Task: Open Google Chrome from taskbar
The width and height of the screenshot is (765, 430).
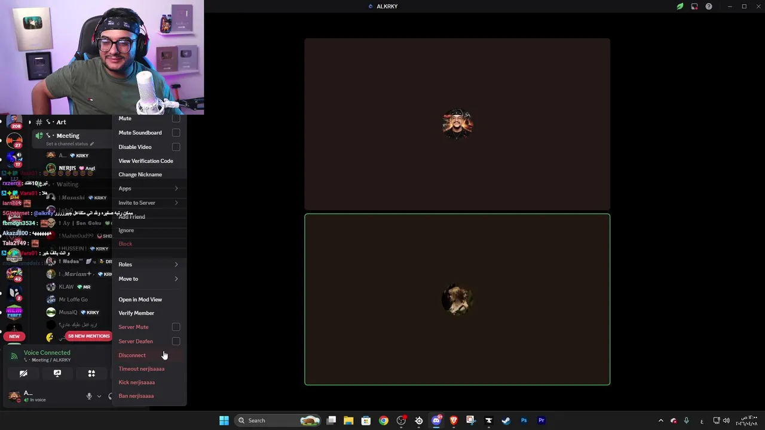Action: click(384, 420)
